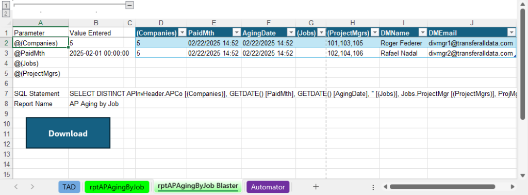Collapse the column group with minus button

pyautogui.click(x=129, y=5)
